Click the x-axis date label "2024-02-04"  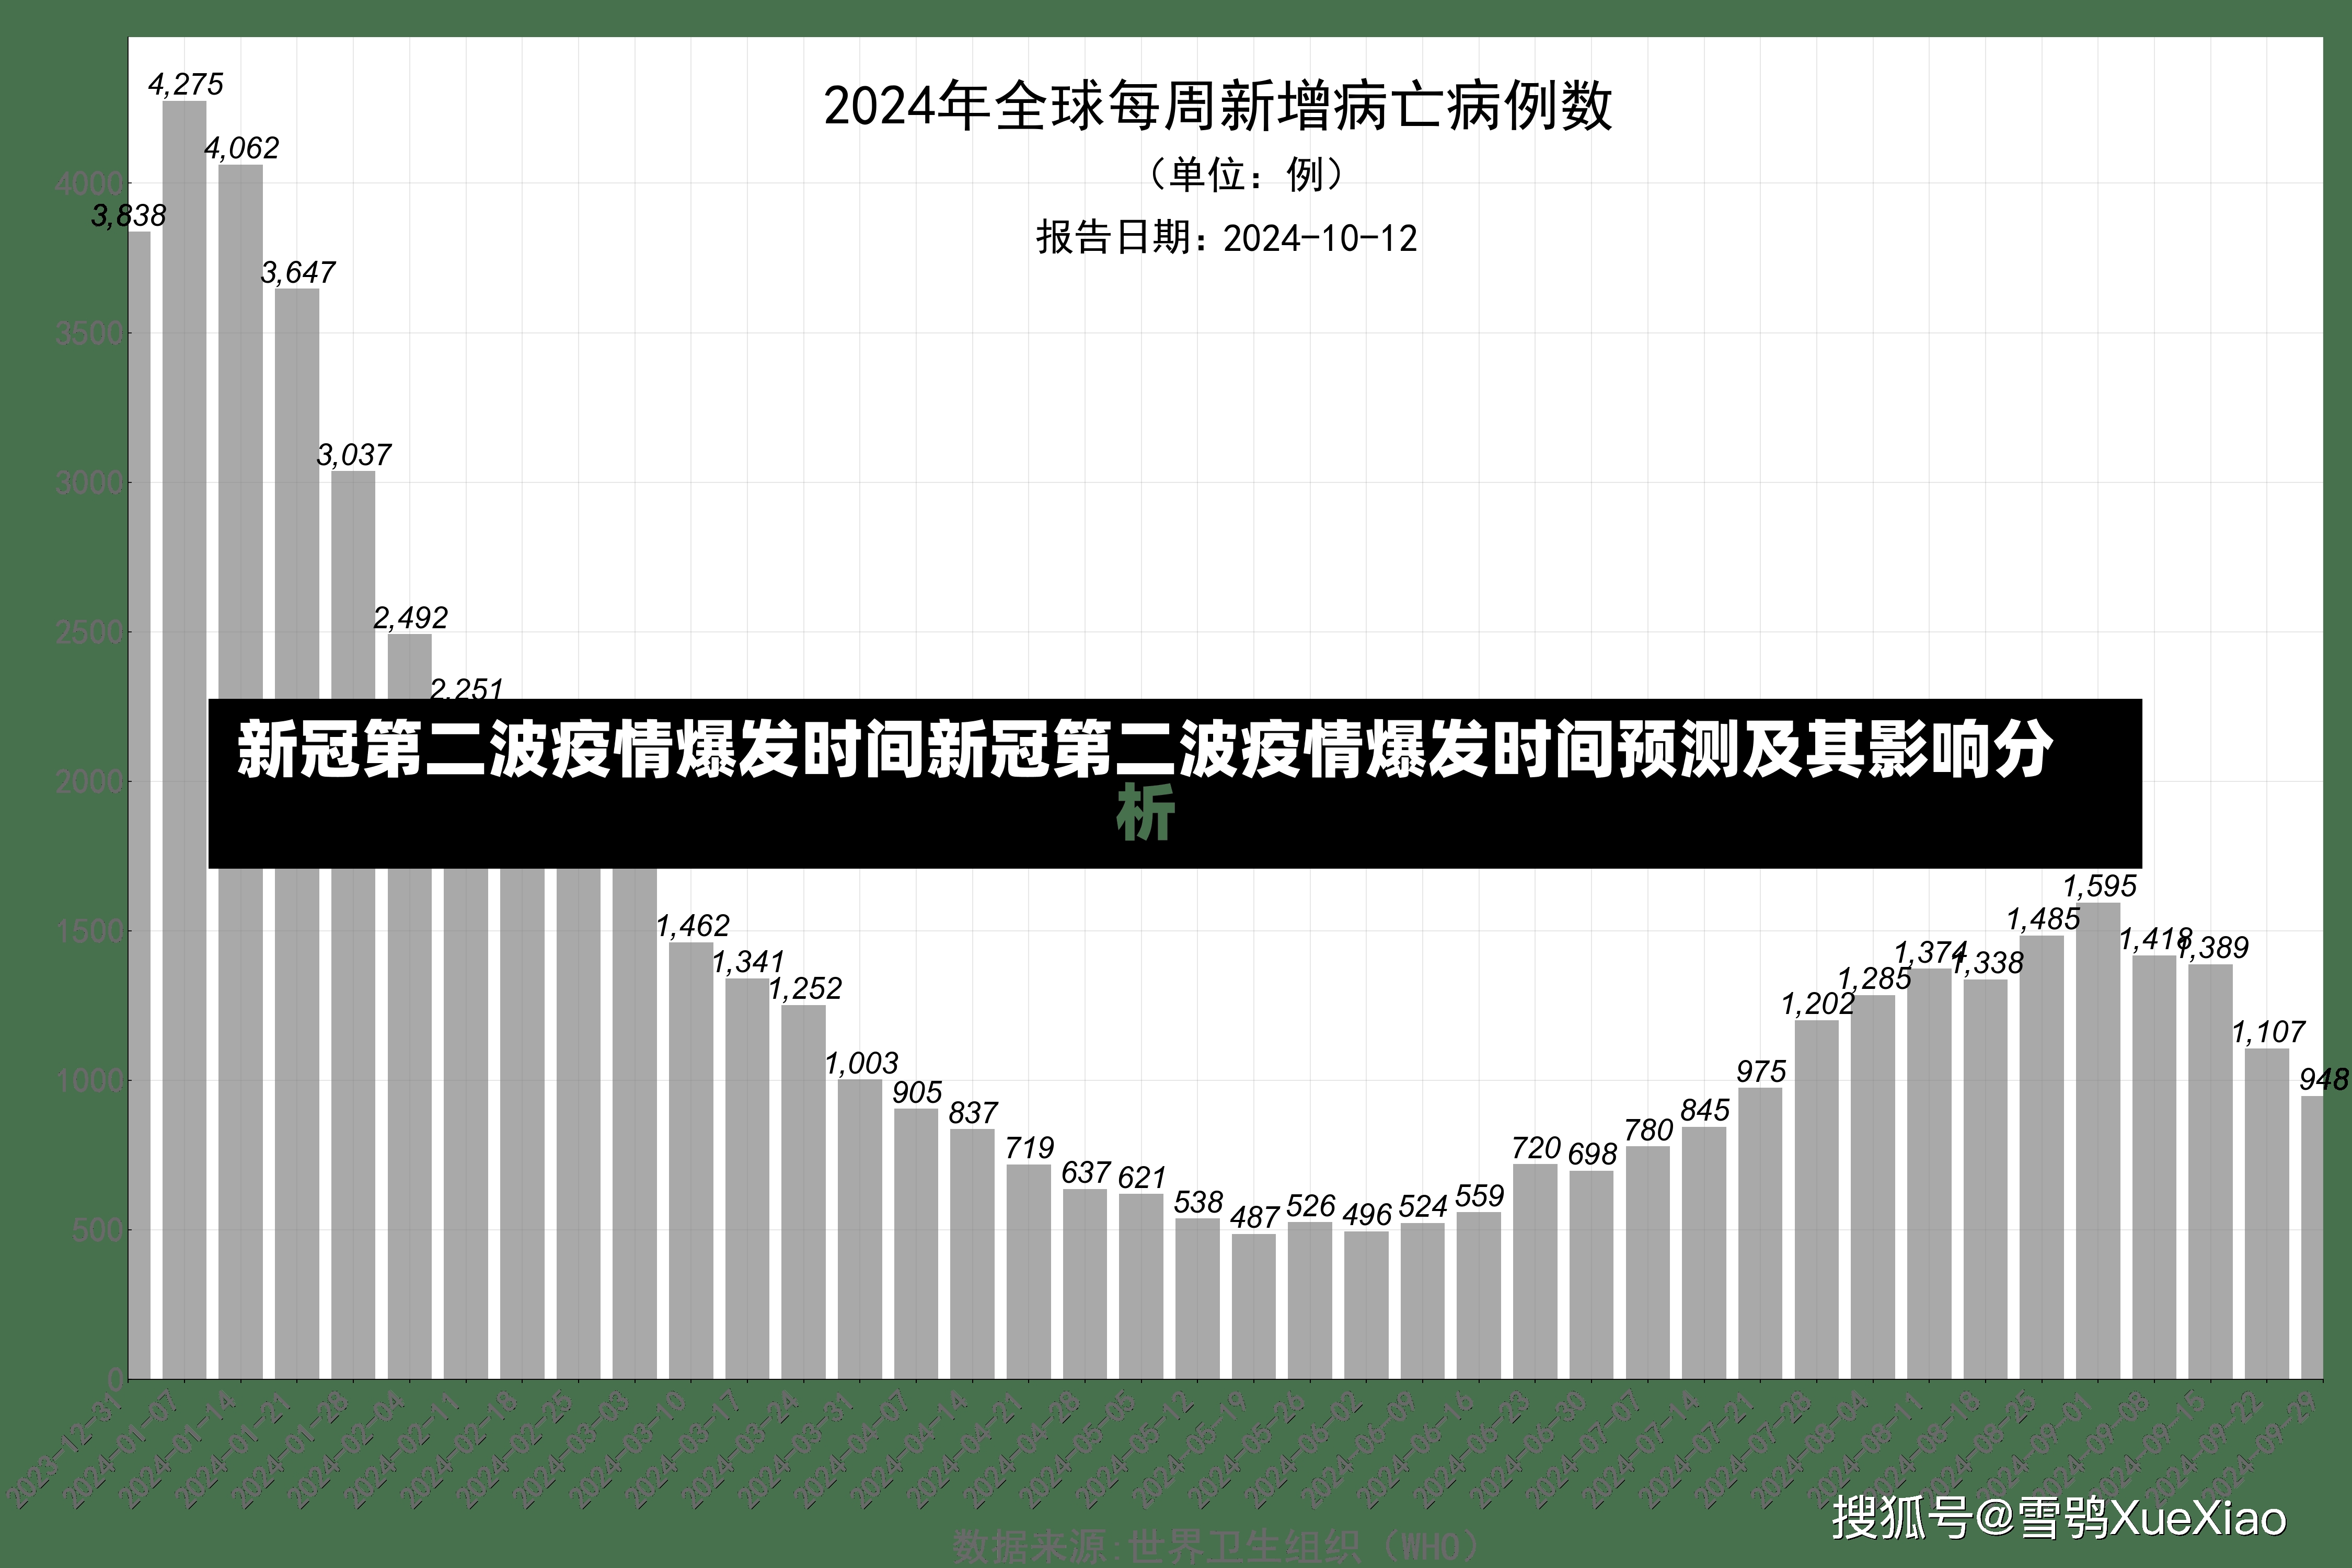[346, 1449]
